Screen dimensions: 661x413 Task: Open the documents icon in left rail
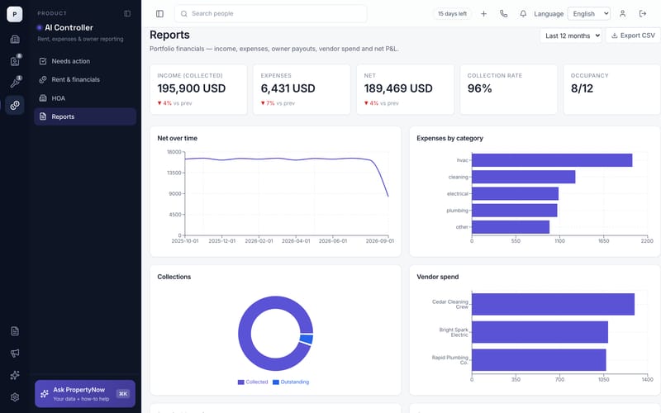[x=15, y=331]
